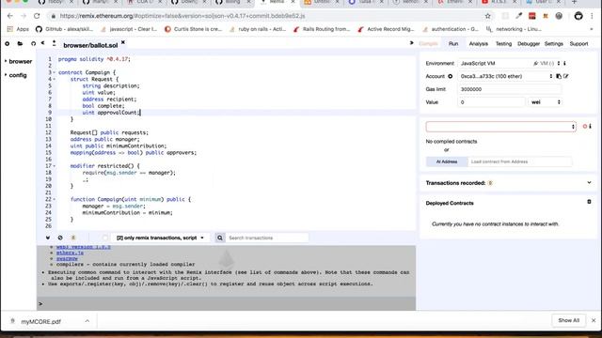Viewport: 602px width, 338px height.
Task: Fold the contract Campaign block at line 3
Action: [55, 72]
